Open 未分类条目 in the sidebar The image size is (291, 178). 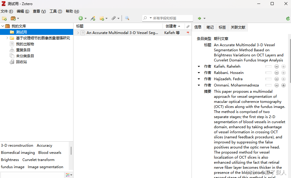pyautogui.click(x=25, y=56)
